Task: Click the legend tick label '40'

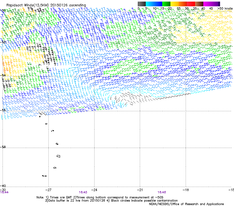Action: [x=203, y=9]
